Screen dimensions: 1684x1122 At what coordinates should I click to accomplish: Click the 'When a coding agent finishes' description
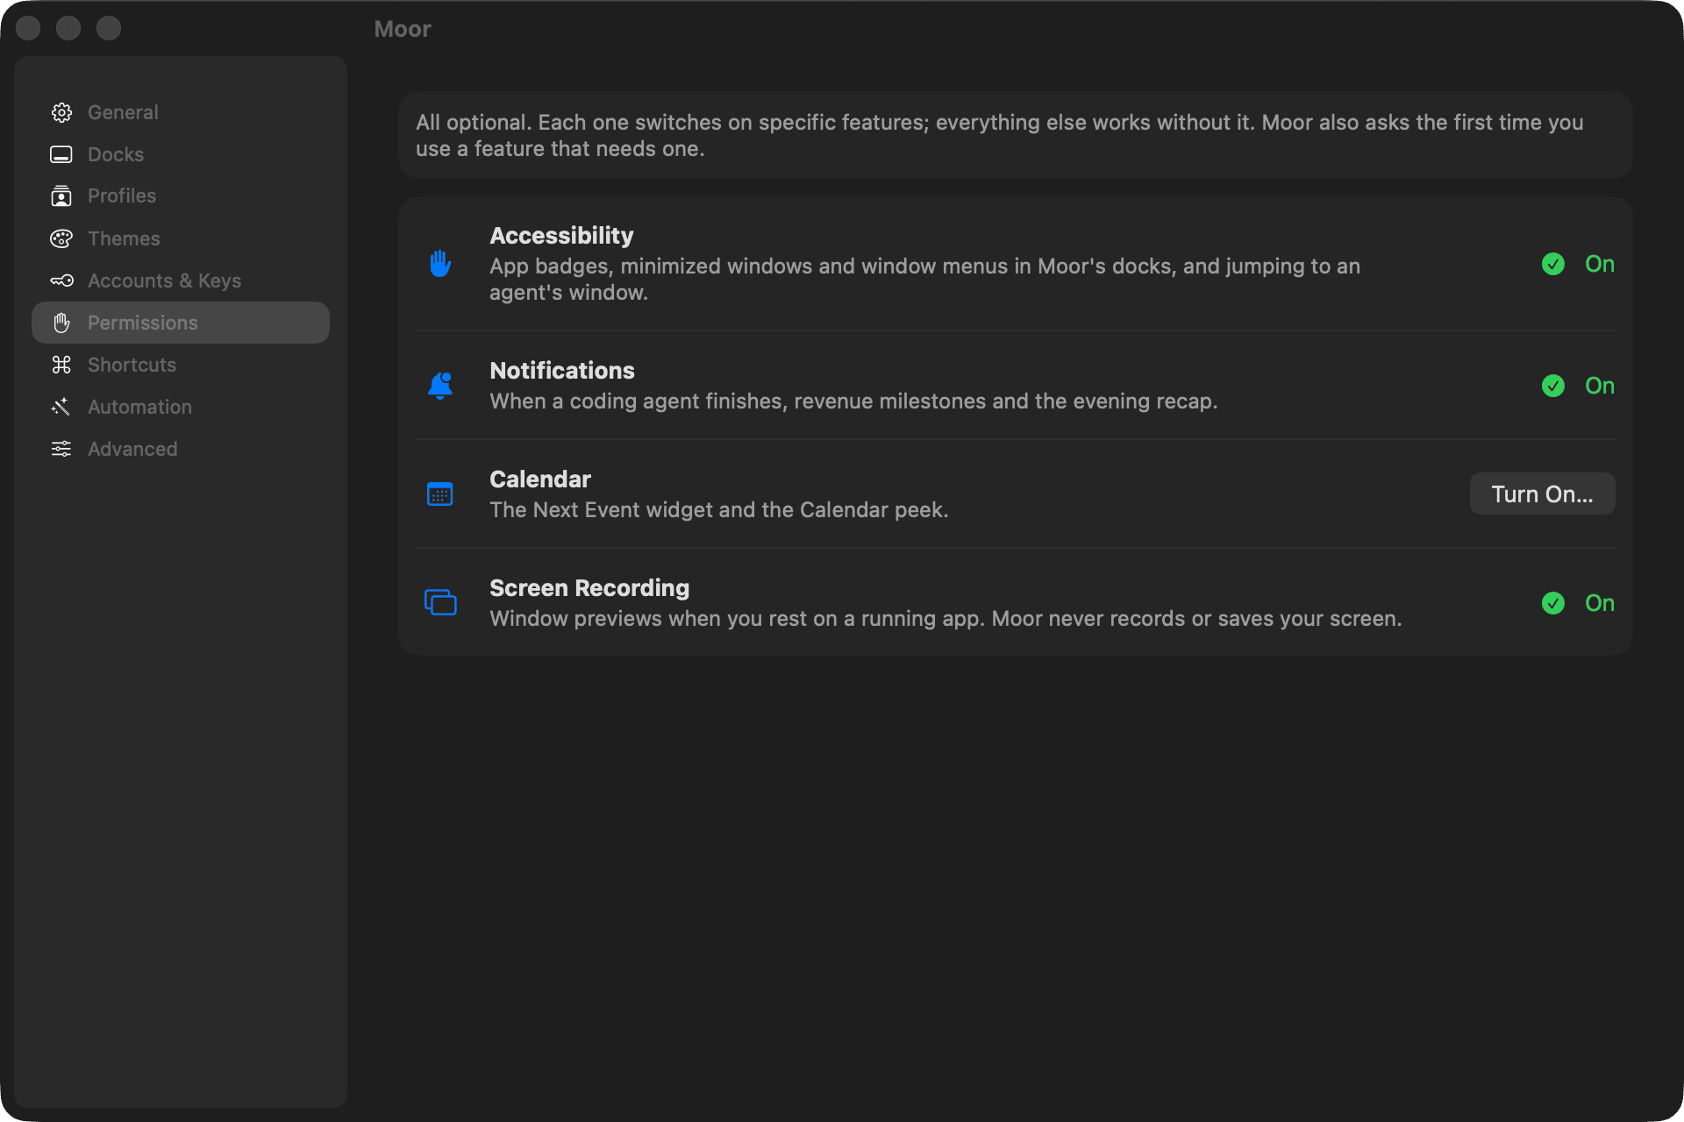853,401
